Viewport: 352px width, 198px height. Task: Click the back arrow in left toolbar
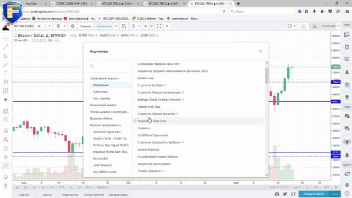6,100
